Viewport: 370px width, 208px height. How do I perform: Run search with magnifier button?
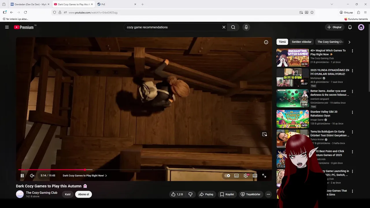[x=233, y=27]
